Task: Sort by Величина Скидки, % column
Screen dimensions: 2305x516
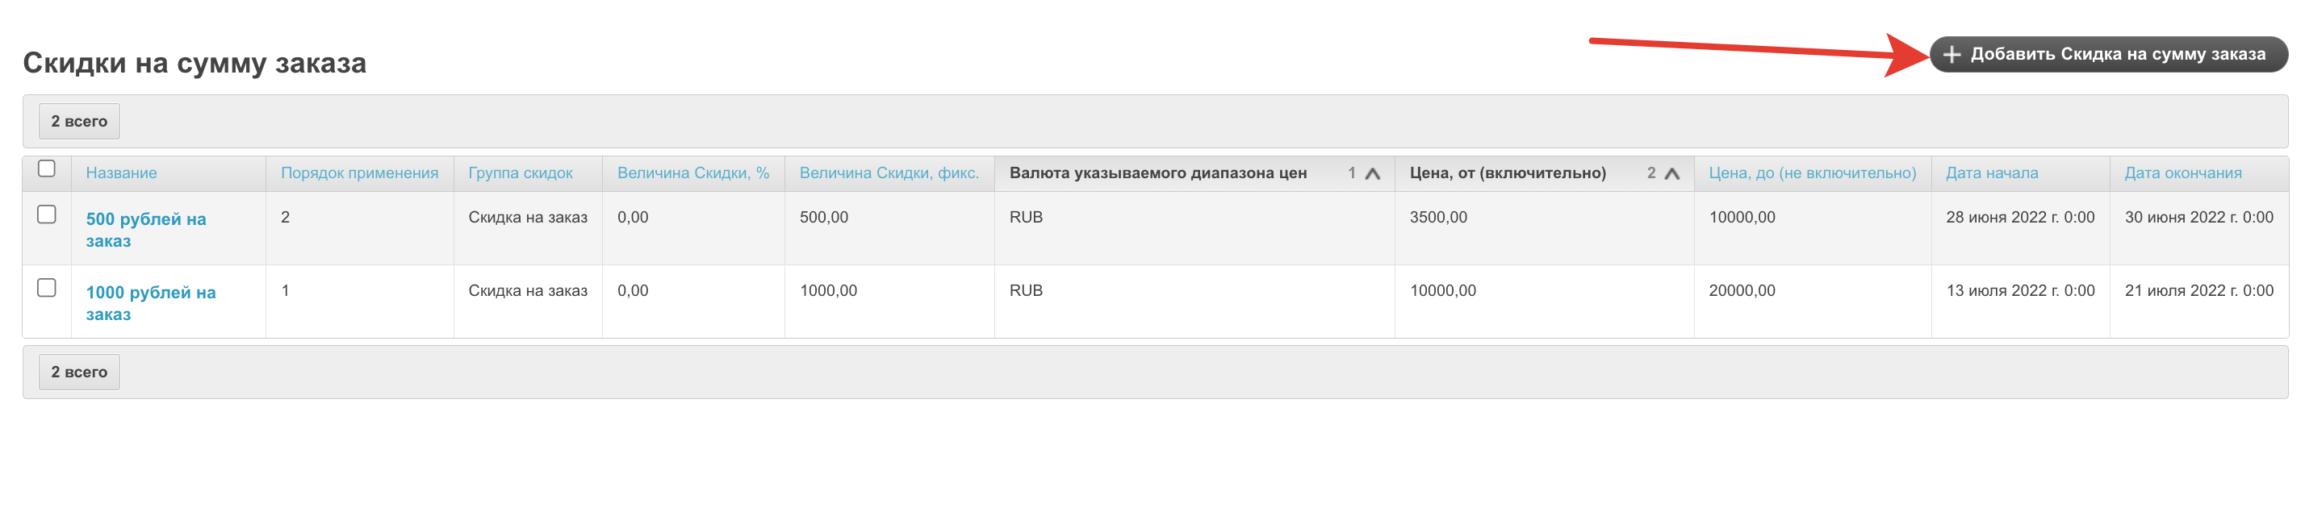Action: (692, 173)
